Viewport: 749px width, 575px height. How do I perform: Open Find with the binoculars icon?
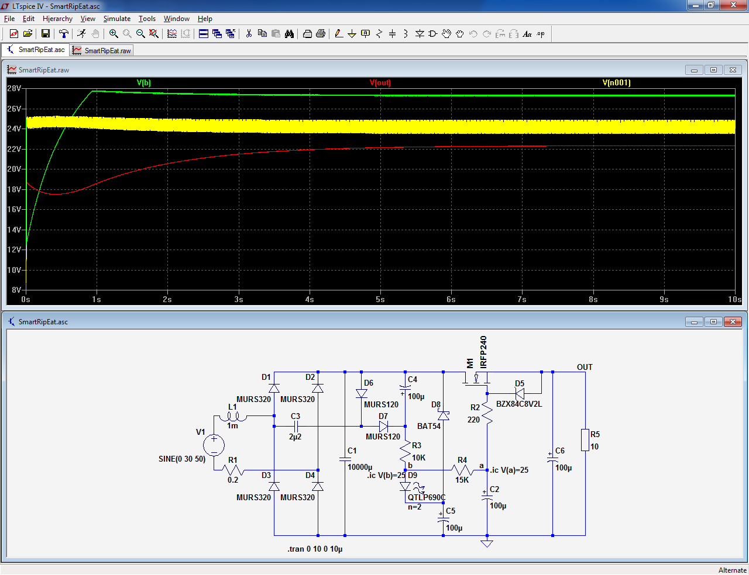(289, 34)
